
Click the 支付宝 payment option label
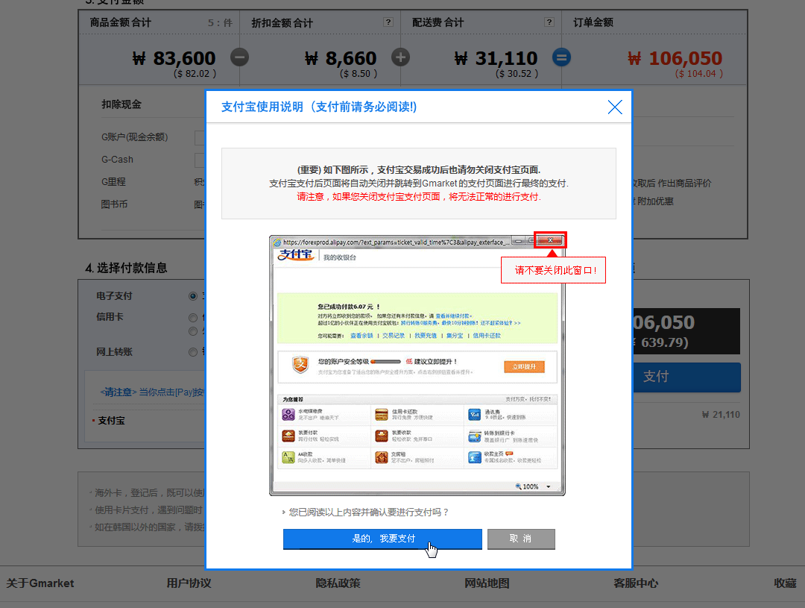coord(111,421)
